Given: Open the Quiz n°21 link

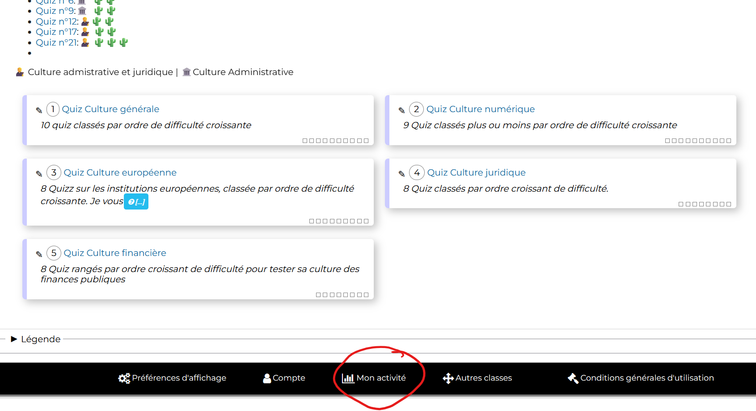Looking at the screenshot, I should click(x=57, y=42).
